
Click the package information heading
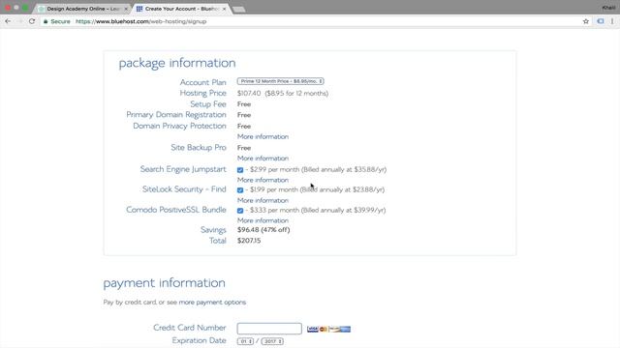point(177,63)
